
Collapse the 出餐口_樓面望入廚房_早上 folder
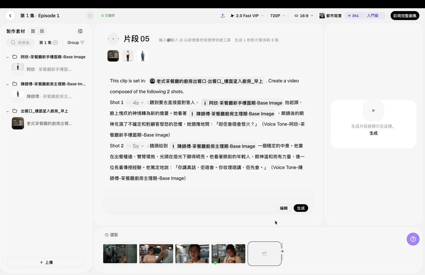point(8,111)
